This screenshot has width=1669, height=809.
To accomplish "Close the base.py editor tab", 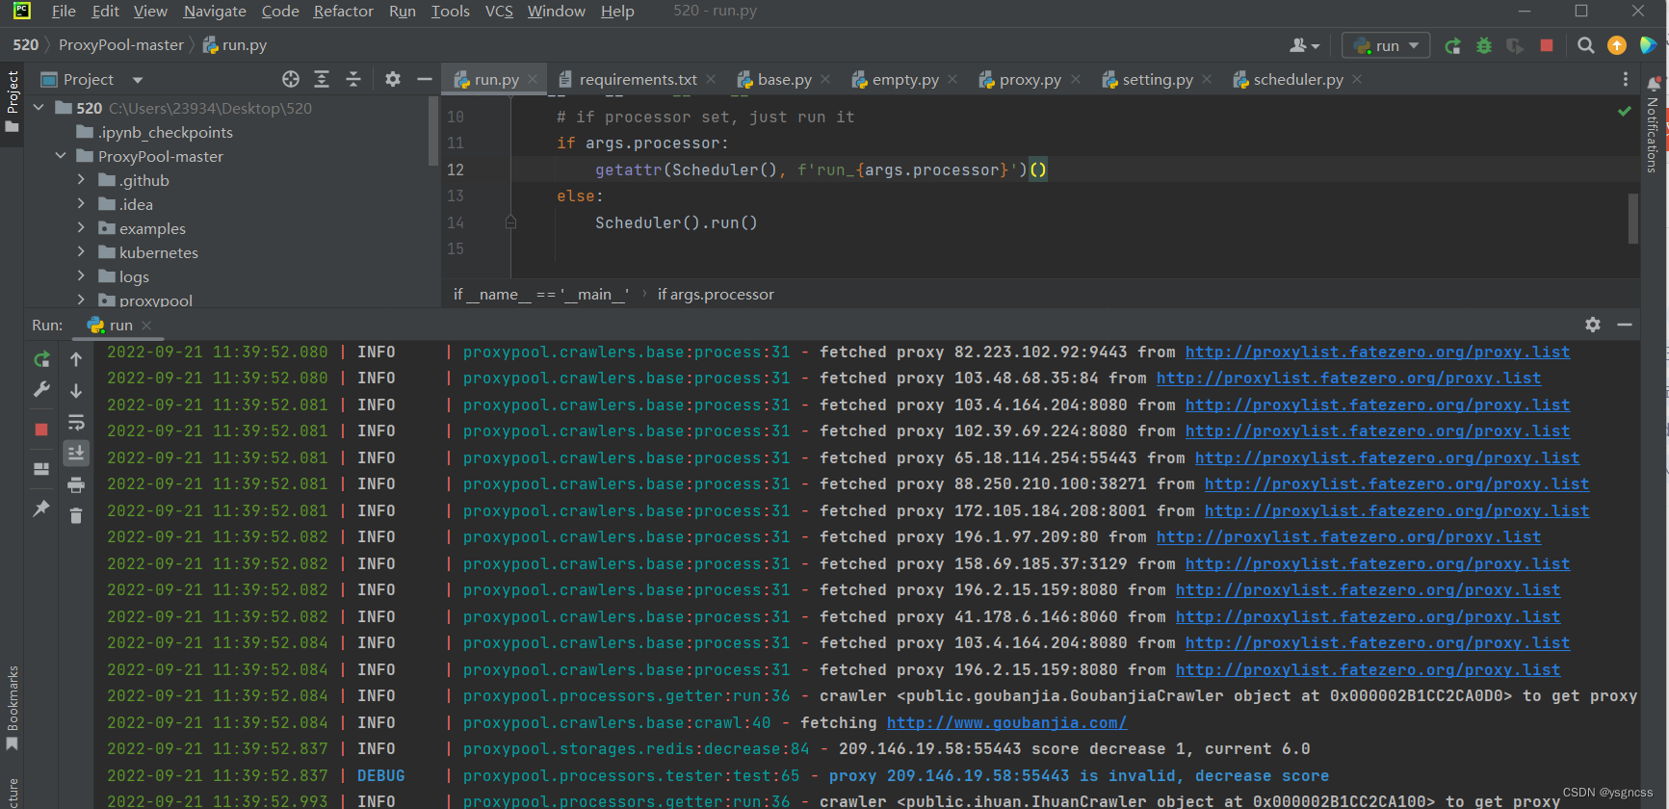I will 825,79.
